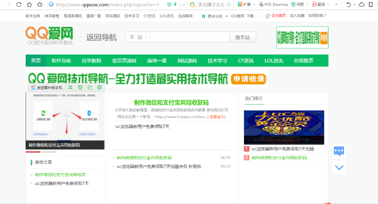
Task: Open the 本站 search scope dropdown
Action: (x=138, y=37)
